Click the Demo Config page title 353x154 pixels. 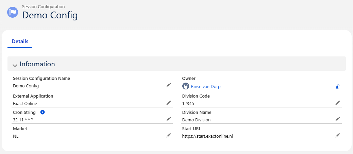[x=50, y=15]
